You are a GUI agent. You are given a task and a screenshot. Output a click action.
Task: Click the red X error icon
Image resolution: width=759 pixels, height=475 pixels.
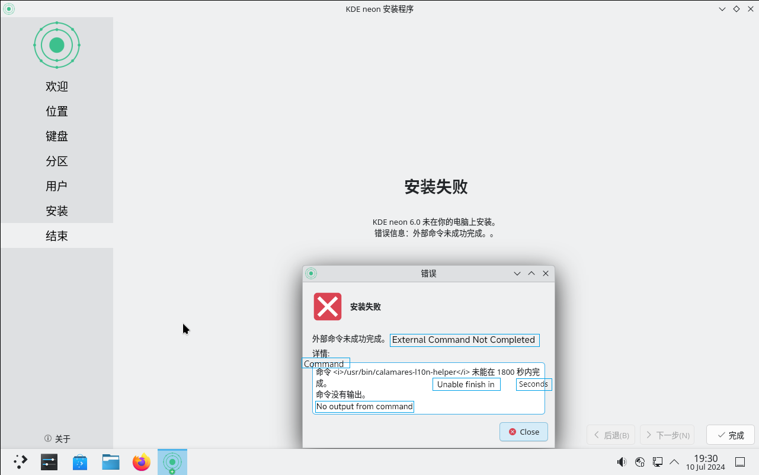click(328, 307)
